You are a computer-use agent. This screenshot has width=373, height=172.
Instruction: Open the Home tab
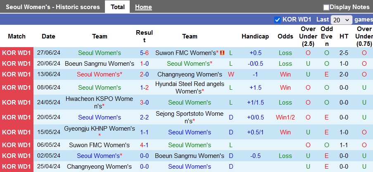click(x=143, y=7)
